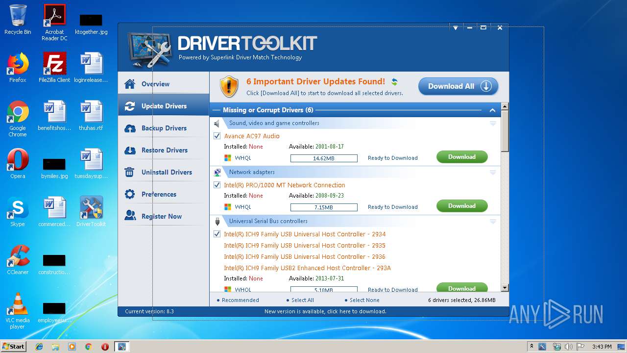Open the FileZilla Client desktop icon
This screenshot has width=627, height=353.
(x=54, y=67)
